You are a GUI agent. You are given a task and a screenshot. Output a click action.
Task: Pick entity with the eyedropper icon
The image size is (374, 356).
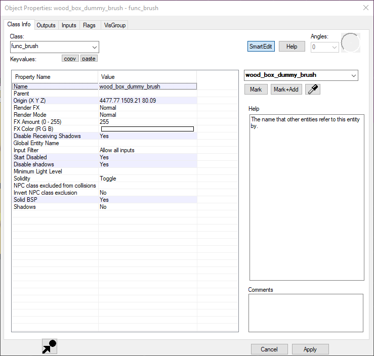coord(312,90)
